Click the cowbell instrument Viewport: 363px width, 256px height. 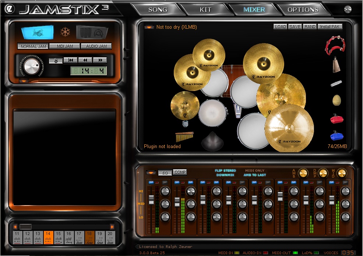[x=335, y=65]
